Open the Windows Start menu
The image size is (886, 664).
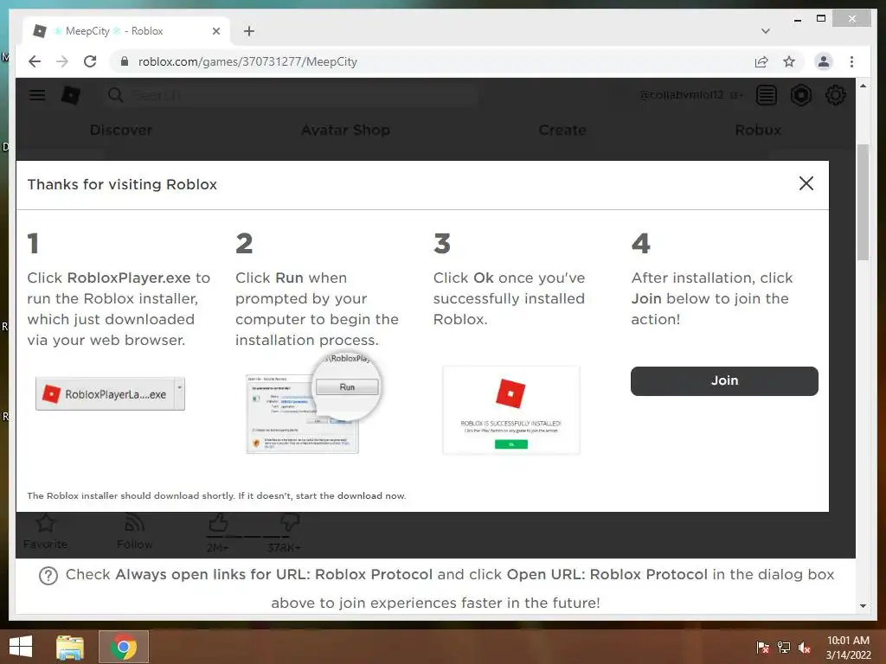point(21,647)
